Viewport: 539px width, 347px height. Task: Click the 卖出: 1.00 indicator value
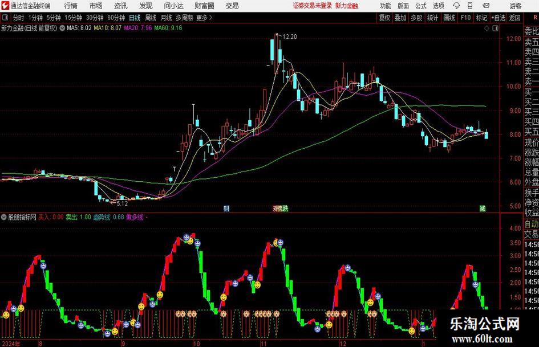78,217
